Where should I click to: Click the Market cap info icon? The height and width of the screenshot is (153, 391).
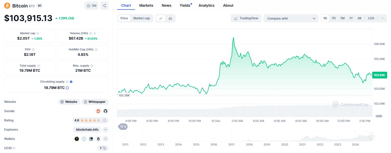(38, 33)
